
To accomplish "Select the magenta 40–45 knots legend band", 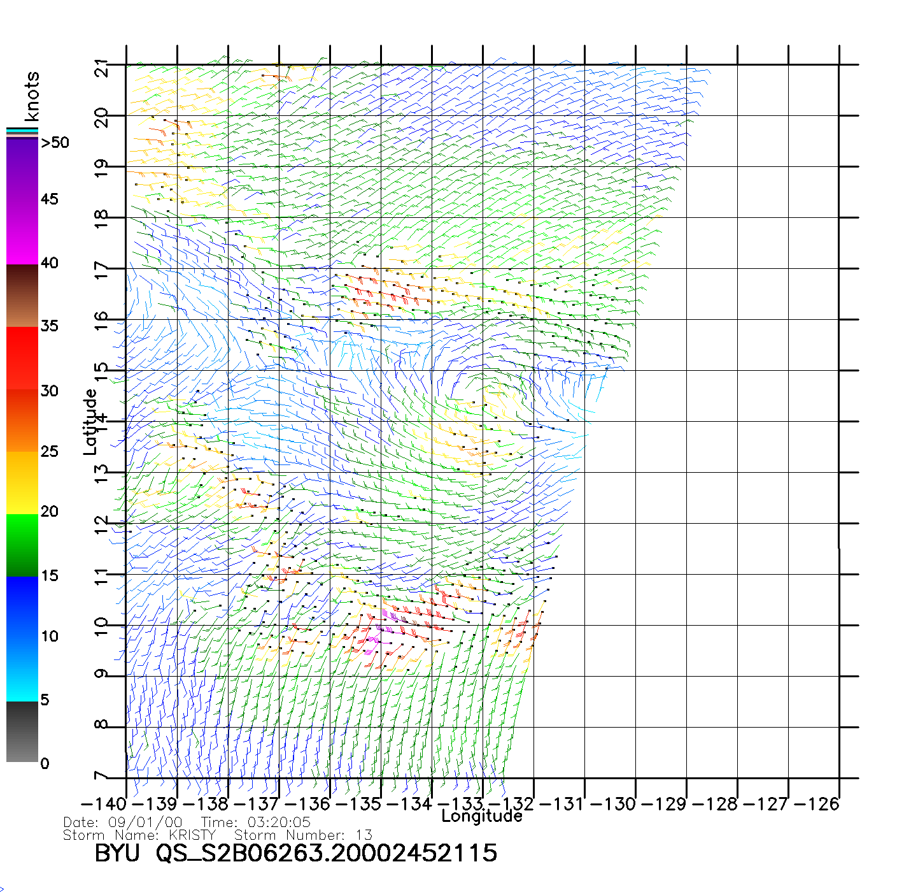I will point(22,233).
